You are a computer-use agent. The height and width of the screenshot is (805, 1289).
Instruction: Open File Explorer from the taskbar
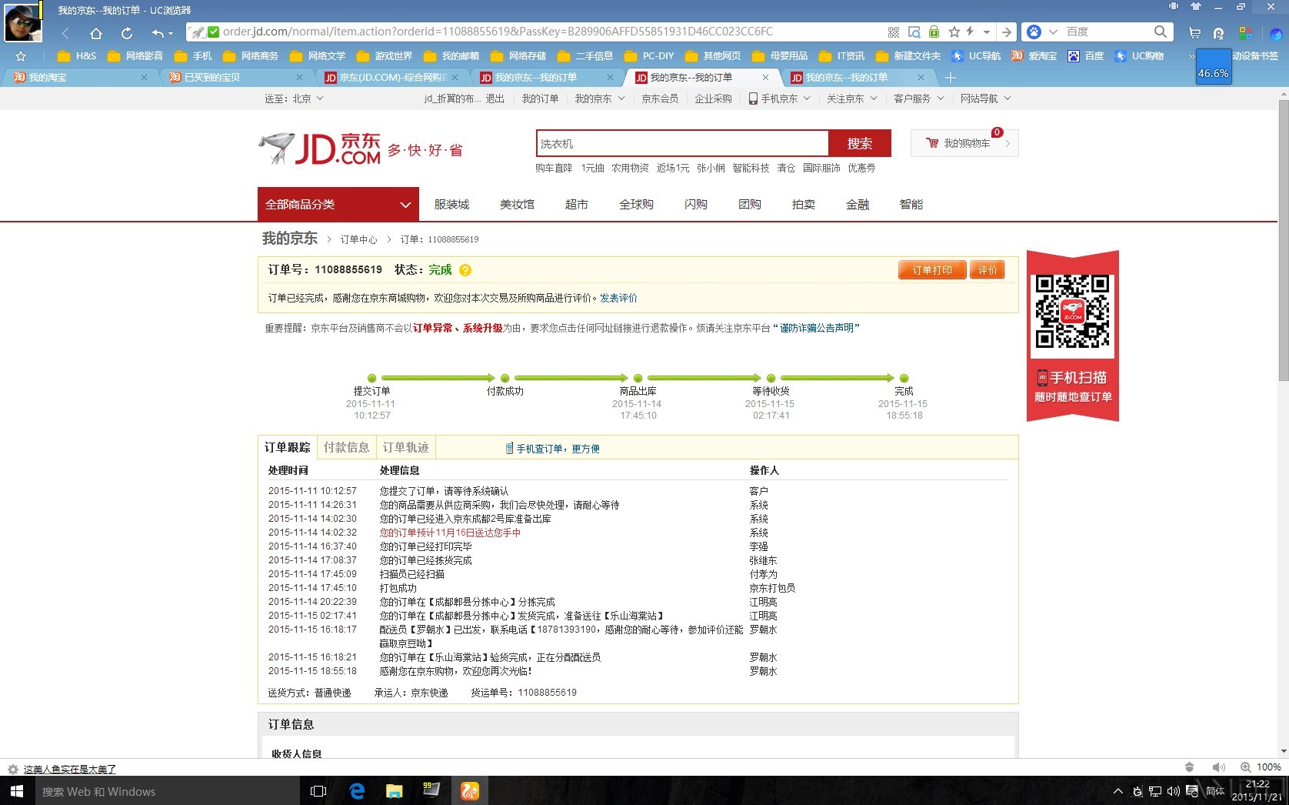[x=394, y=791]
